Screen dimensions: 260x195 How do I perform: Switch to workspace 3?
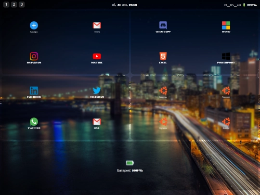coord(22,4)
